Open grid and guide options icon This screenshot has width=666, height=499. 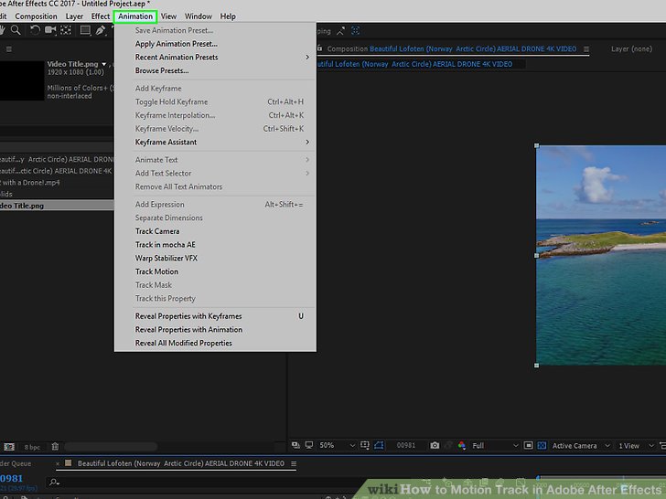364,445
